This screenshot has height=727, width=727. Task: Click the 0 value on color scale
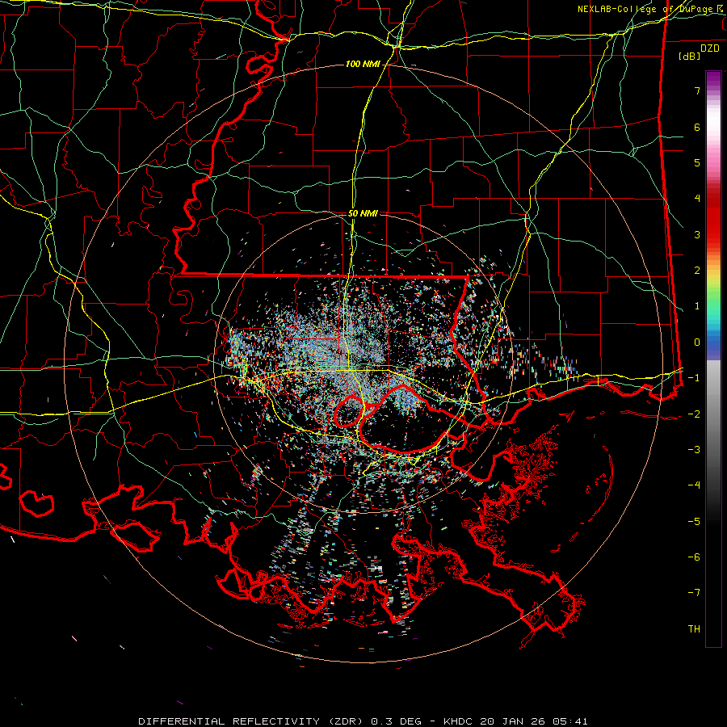tap(697, 342)
